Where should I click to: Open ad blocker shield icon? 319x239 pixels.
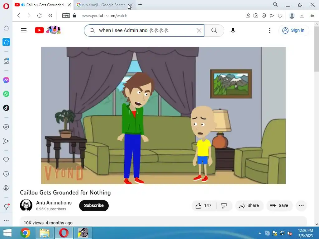tap(264, 16)
